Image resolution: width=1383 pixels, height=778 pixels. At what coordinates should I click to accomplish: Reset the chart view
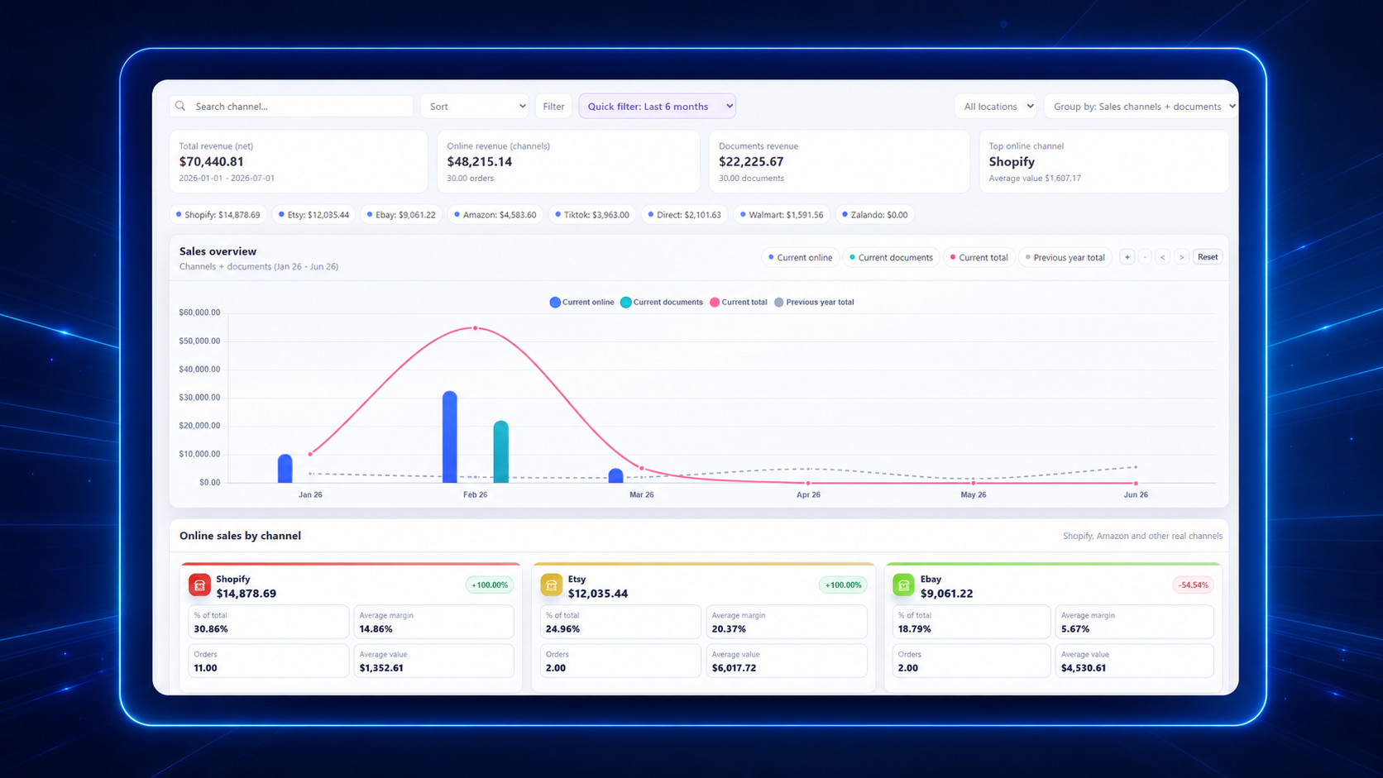pos(1207,257)
